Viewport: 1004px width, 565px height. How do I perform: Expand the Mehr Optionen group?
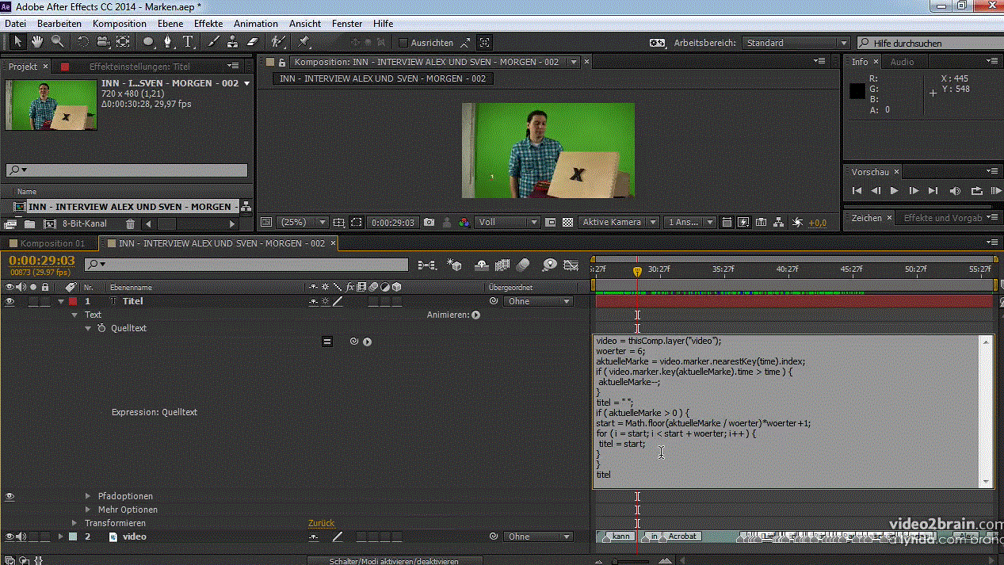[88, 510]
